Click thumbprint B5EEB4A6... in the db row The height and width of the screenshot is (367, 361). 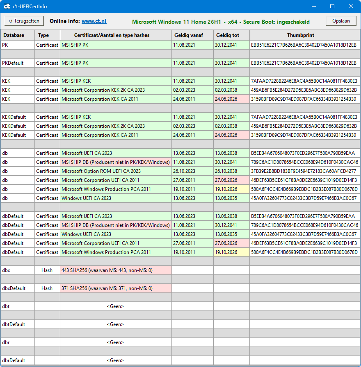(x=305, y=153)
